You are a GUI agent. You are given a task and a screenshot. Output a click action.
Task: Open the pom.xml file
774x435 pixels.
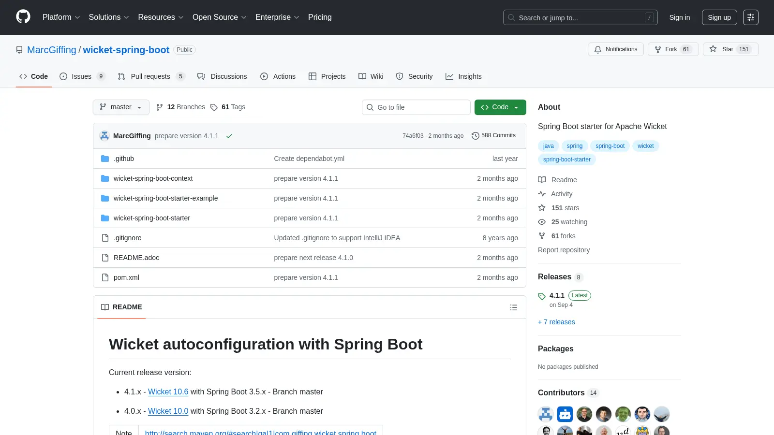pyautogui.click(x=126, y=277)
